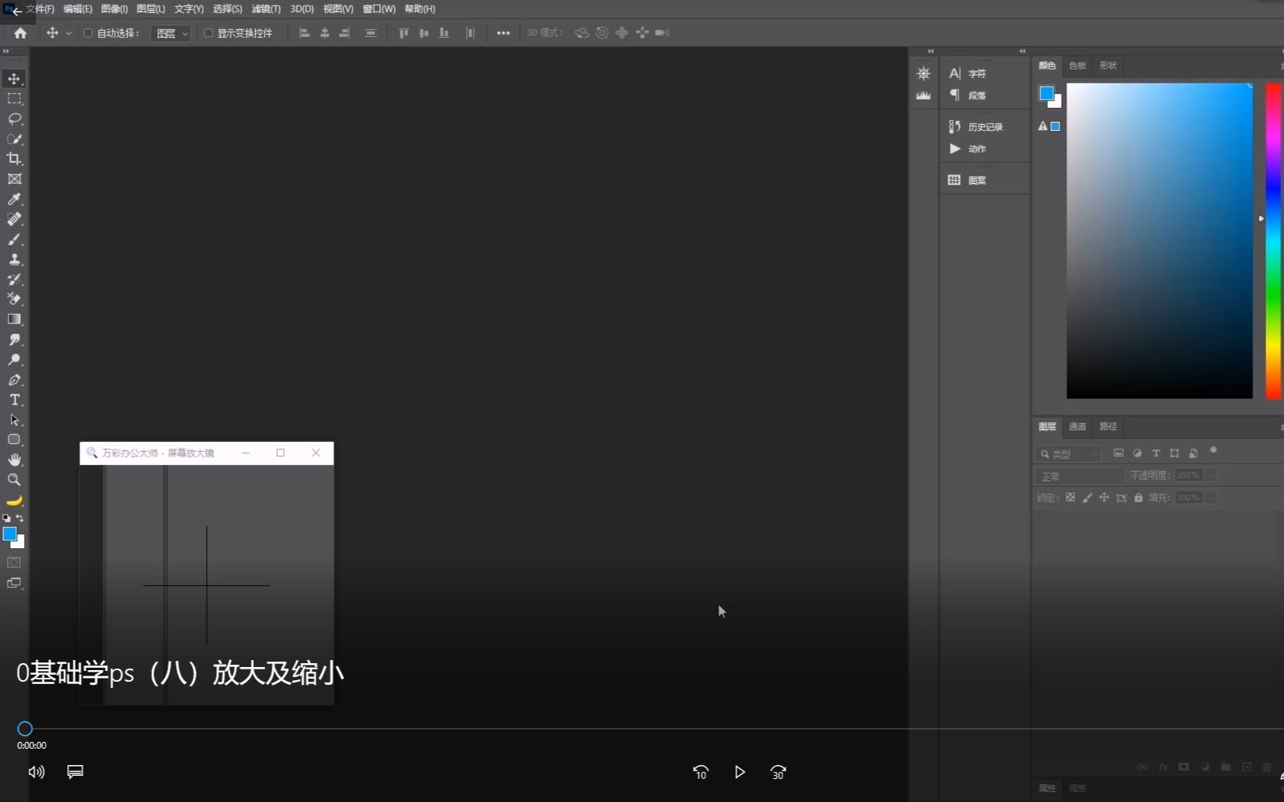Select the Zoom tool
The image size is (1284, 802).
point(14,480)
